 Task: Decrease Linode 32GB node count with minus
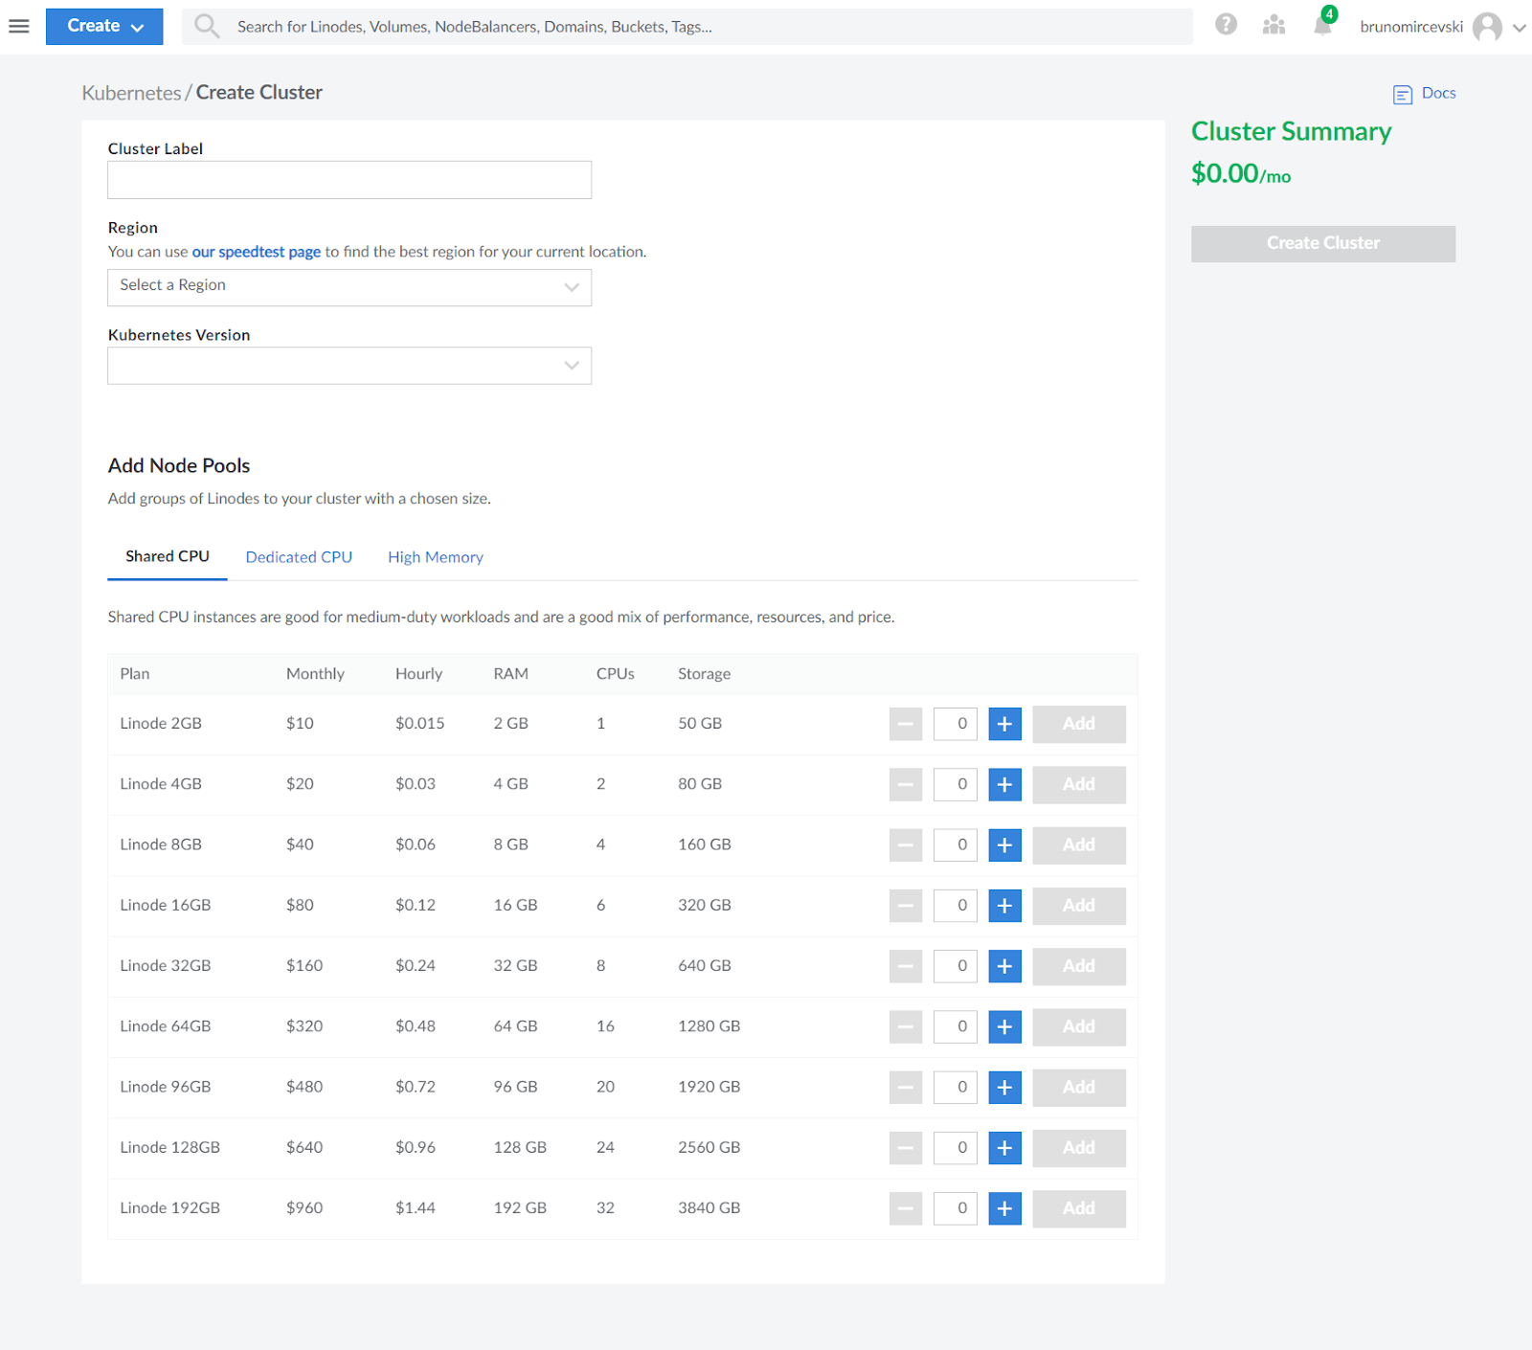tap(906, 966)
